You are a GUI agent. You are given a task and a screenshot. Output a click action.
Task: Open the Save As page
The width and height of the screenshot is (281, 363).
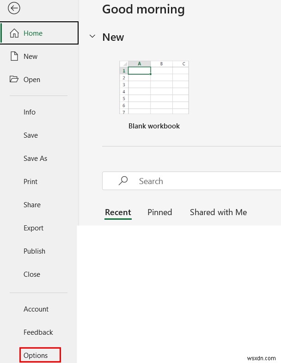pyautogui.click(x=35, y=159)
